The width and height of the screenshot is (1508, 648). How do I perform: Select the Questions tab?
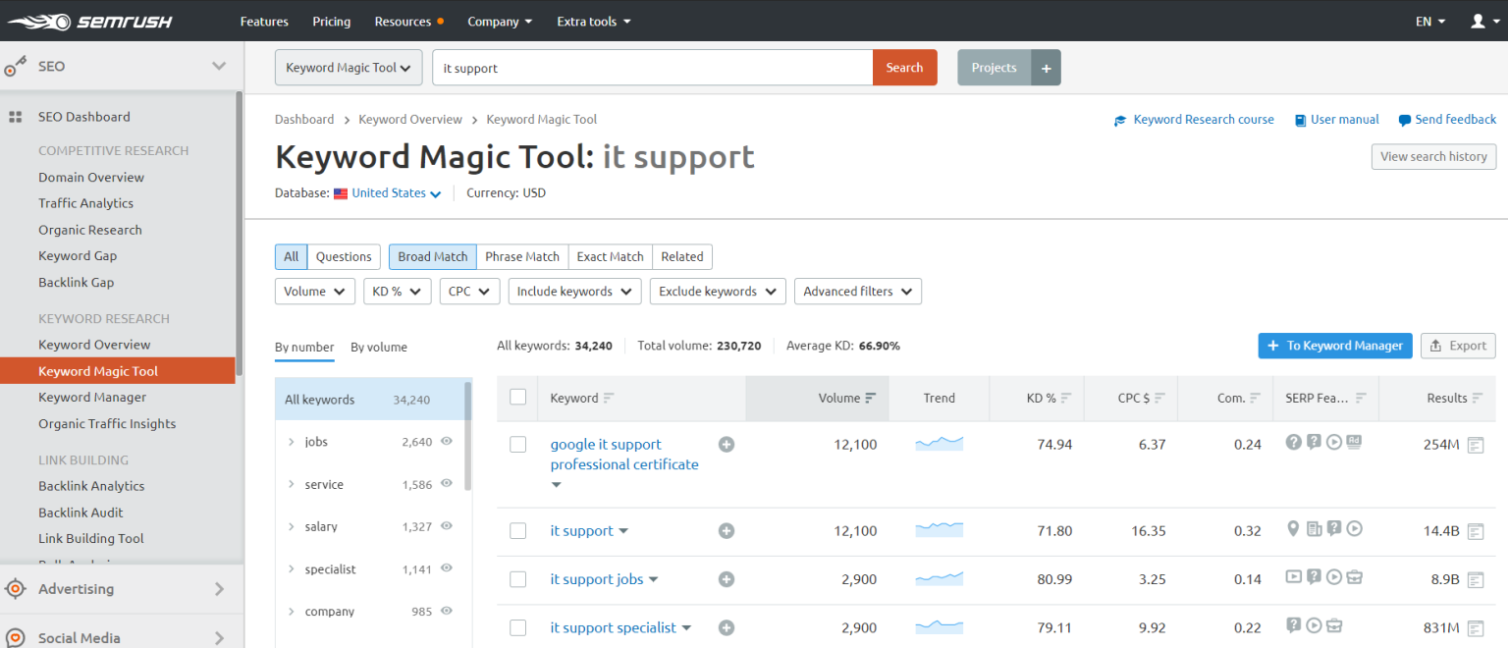pyautogui.click(x=344, y=256)
